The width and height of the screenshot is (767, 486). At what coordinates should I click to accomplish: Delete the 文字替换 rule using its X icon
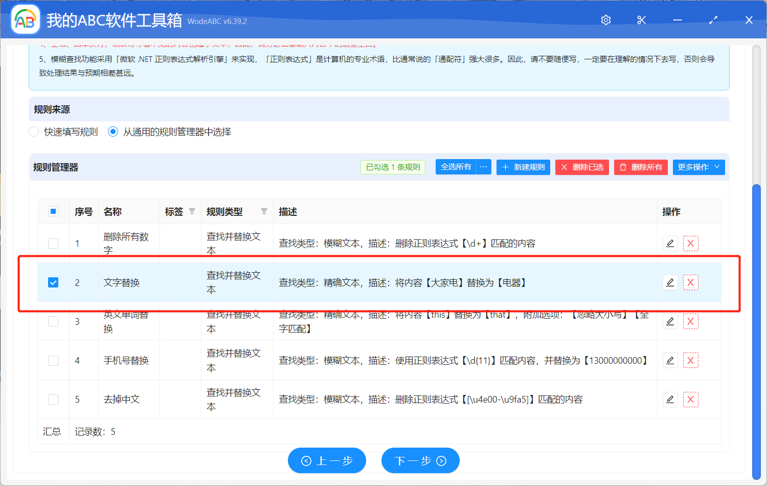click(x=690, y=282)
